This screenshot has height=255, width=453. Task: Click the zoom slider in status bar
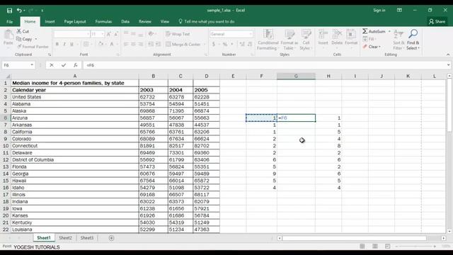(416, 246)
